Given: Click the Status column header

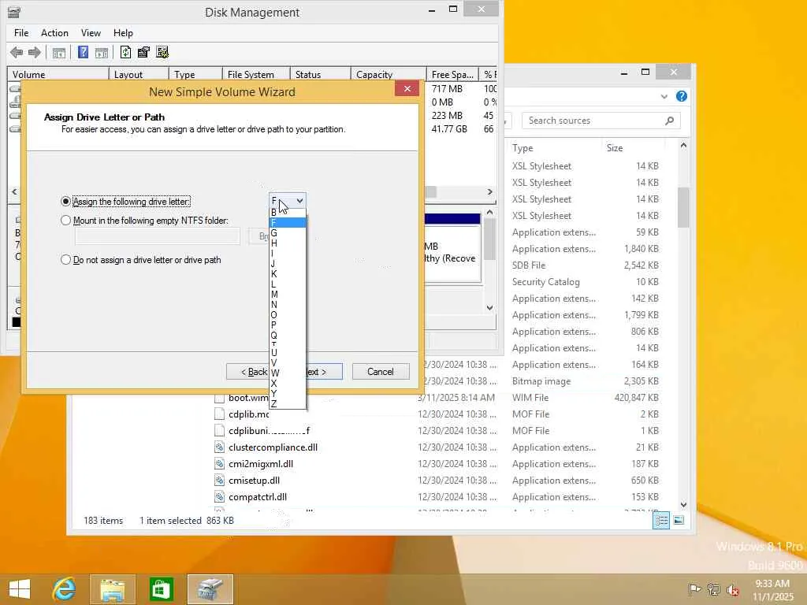Looking at the screenshot, I should [x=320, y=74].
